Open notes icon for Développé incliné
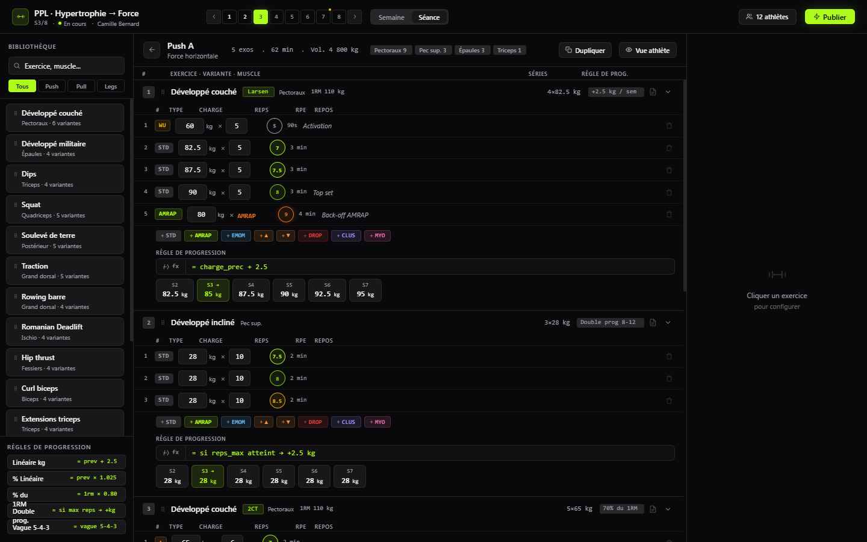Image resolution: width=867 pixels, height=542 pixels. pos(653,323)
